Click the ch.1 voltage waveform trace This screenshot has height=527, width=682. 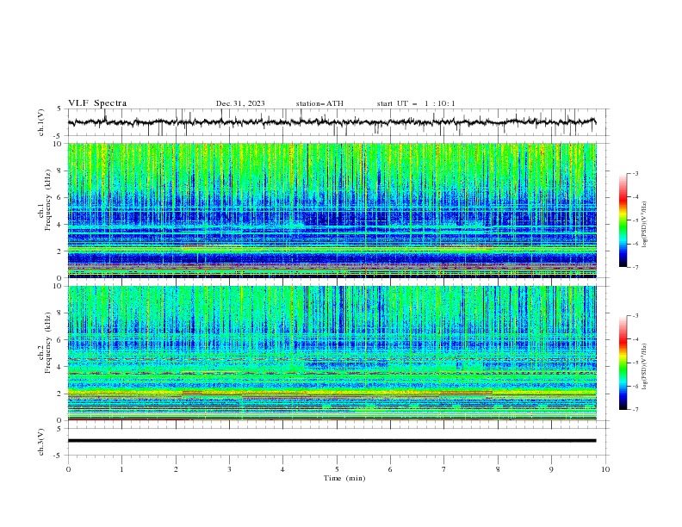[332, 122]
